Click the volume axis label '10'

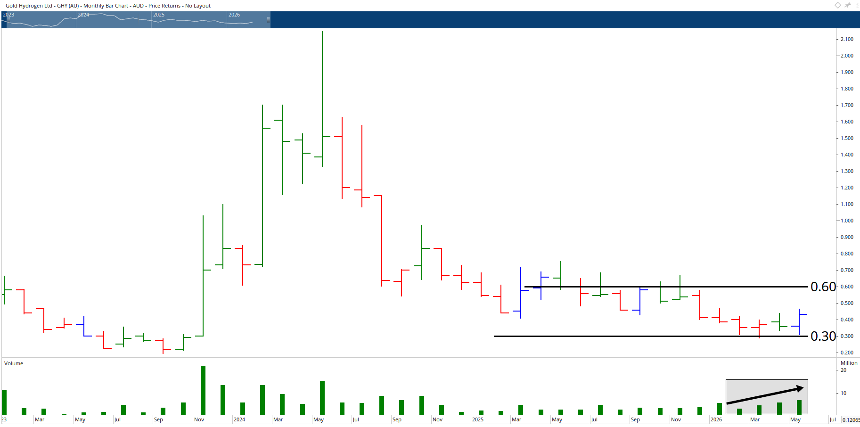pos(844,393)
